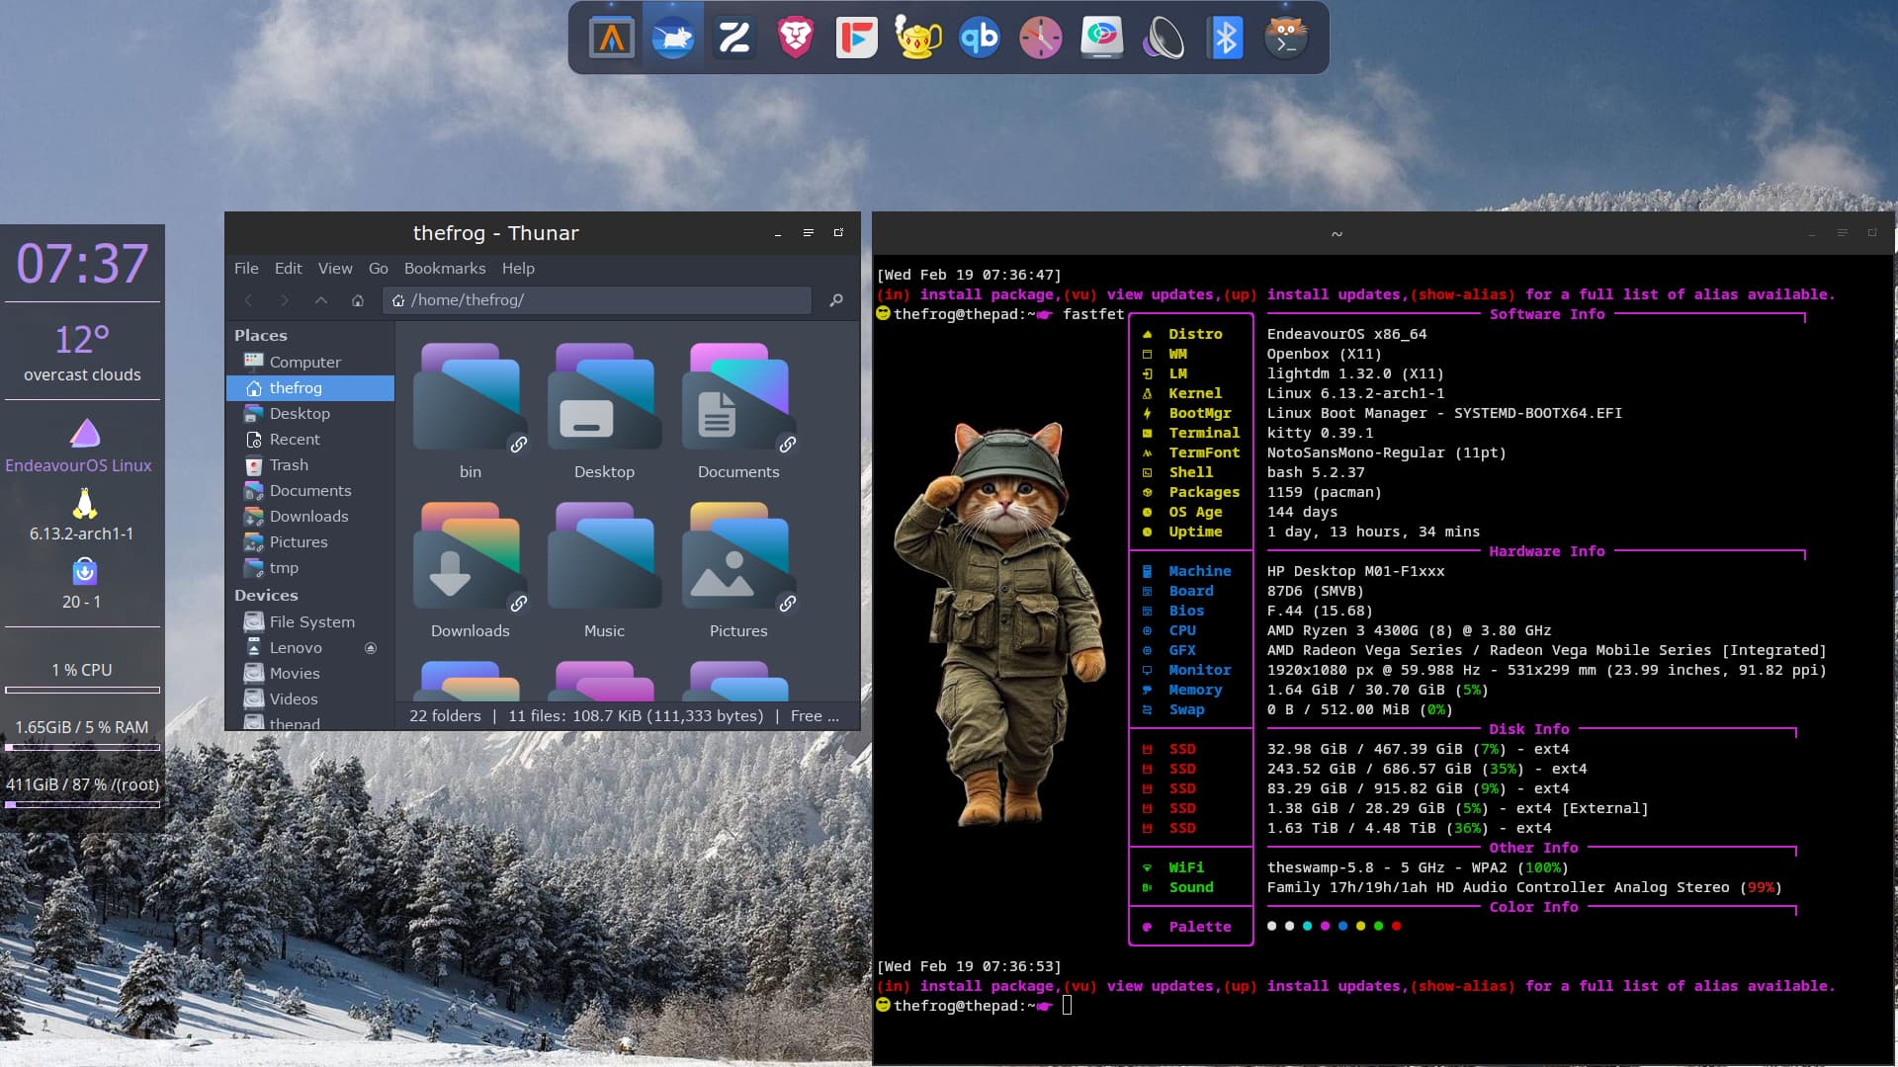Viewport: 1898px width, 1067px height.
Task: Click the red palette dot in terminal
Action: [1396, 927]
